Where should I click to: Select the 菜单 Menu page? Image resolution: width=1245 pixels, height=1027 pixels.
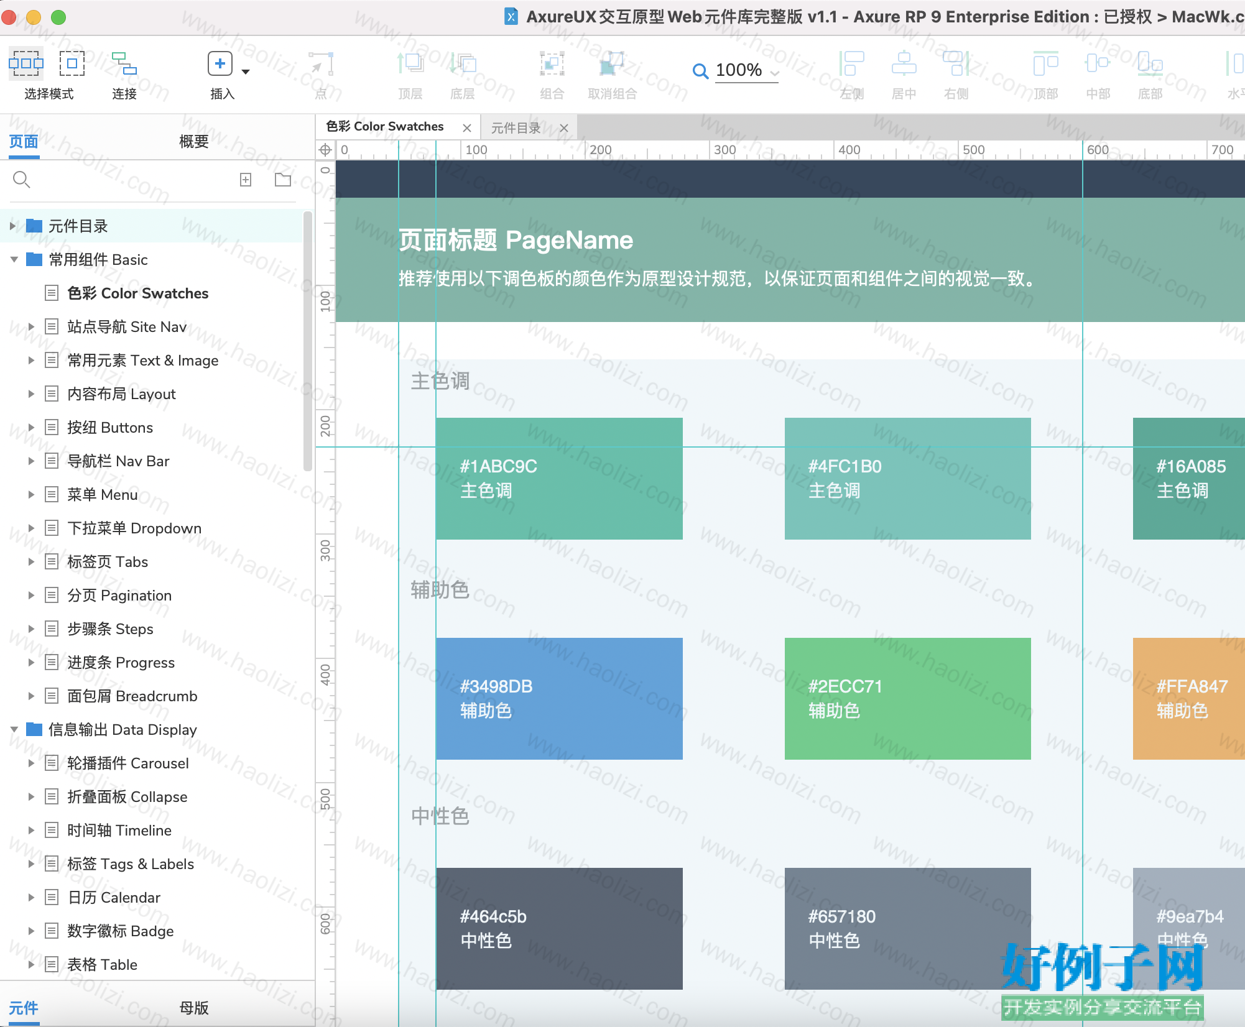tap(103, 495)
